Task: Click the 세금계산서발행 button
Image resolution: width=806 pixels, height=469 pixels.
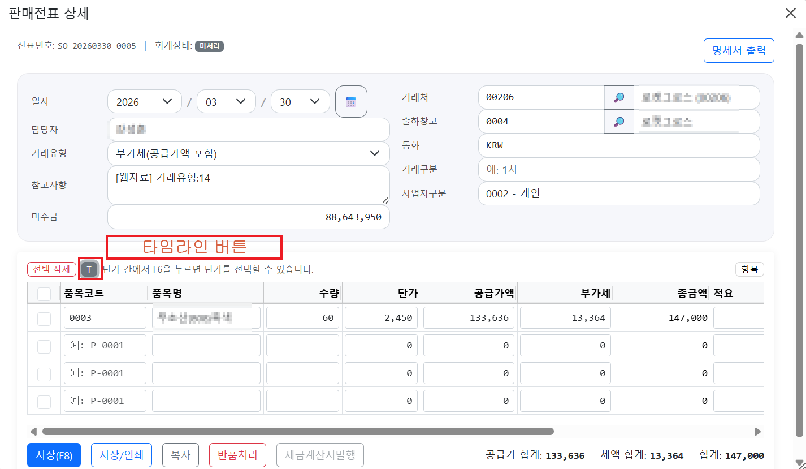Action: pos(320,455)
